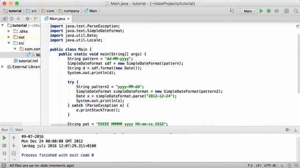Screen dimensions: 300x168
Task: Run with coverage from the main toolbar
Action: [277, 11]
